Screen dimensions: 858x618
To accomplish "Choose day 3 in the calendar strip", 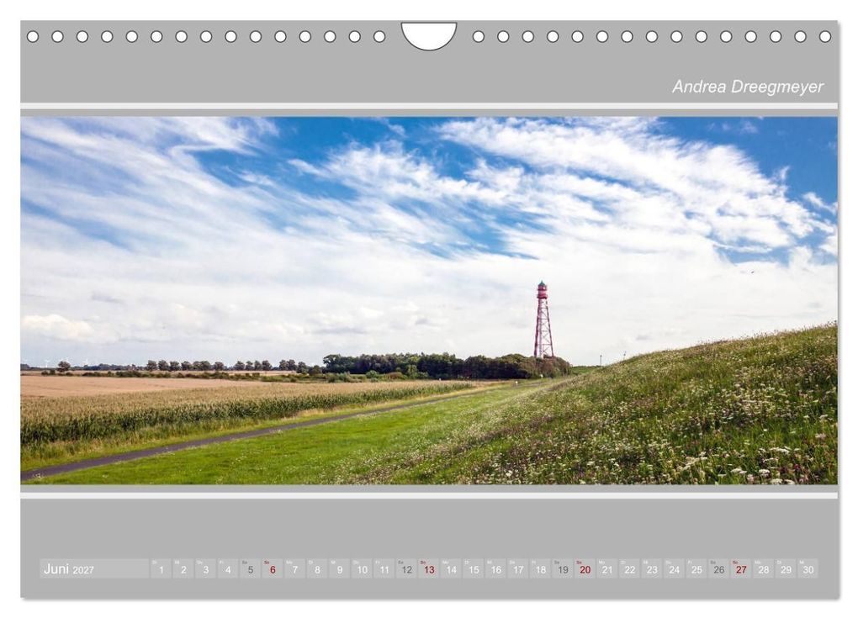I will [206, 568].
